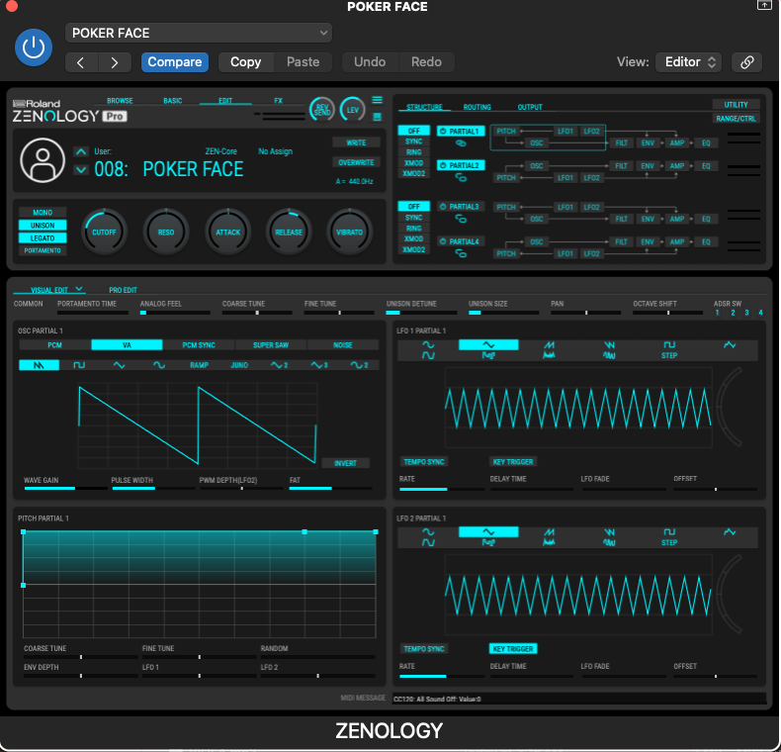
Task: Open the UTILITY button
Action: point(737,105)
